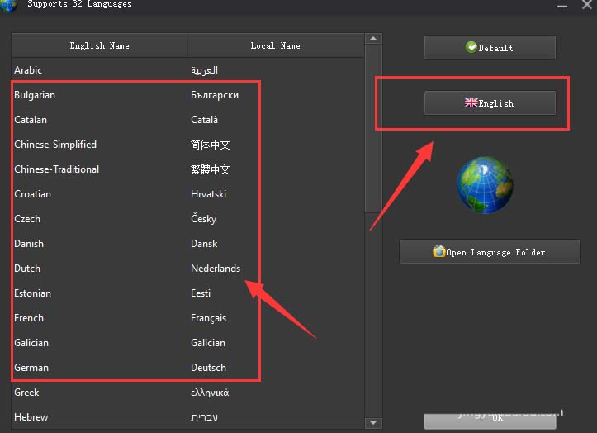
Task: Click the globe icon in the title bar
Action: tap(9, 6)
